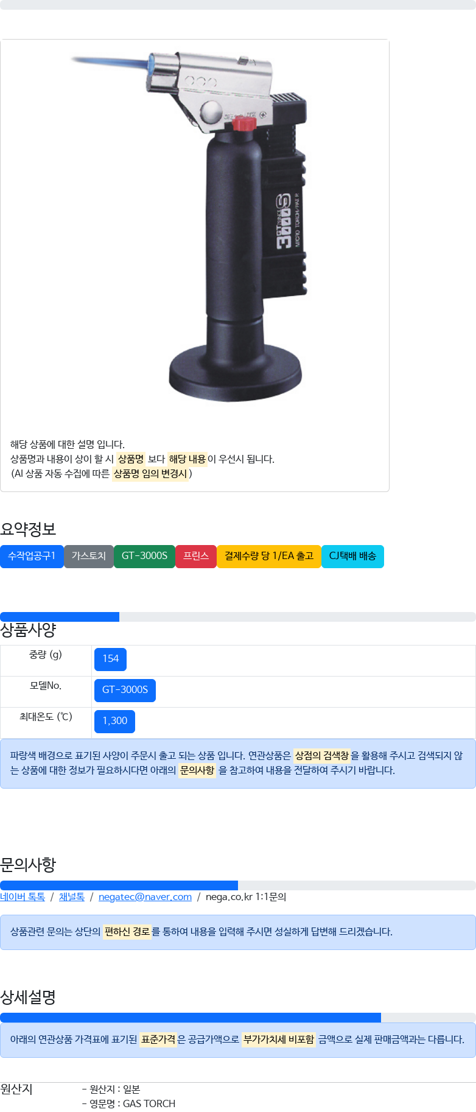Click the progress bar under 문의사항
This screenshot has height=1112, width=476.
point(238,885)
